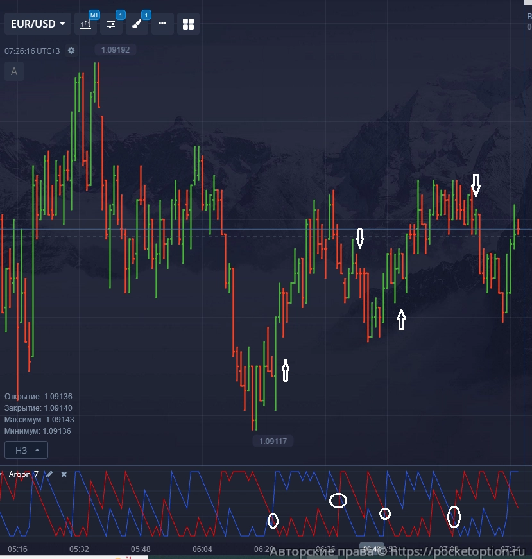The height and width of the screenshot is (559, 532).
Task: Remove the Aroon indicator with X icon
Action: point(64,474)
